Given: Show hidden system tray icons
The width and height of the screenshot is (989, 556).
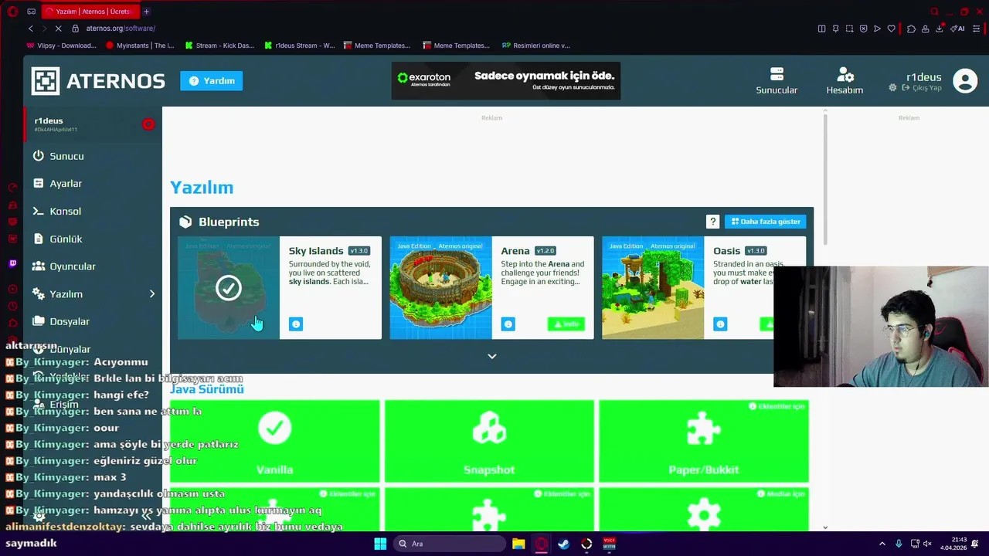Looking at the screenshot, I should click(882, 544).
